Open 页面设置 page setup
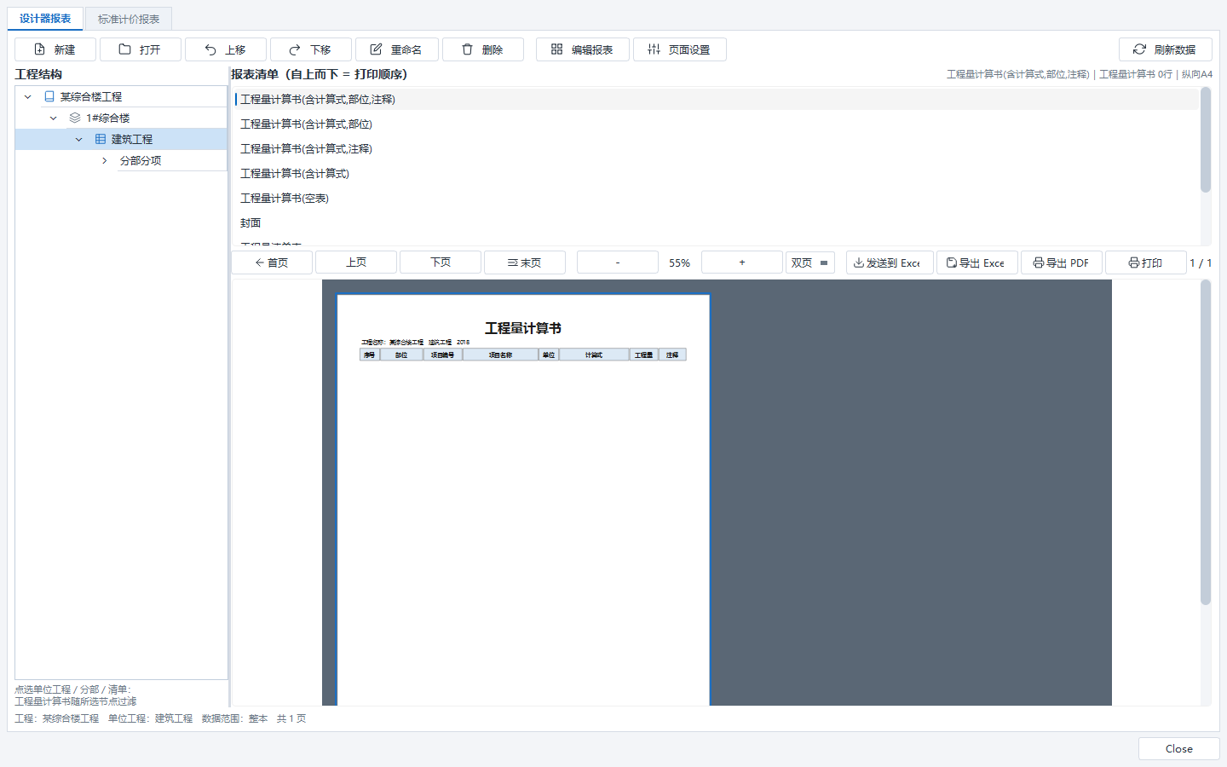Image resolution: width=1227 pixels, height=767 pixels. [x=680, y=49]
